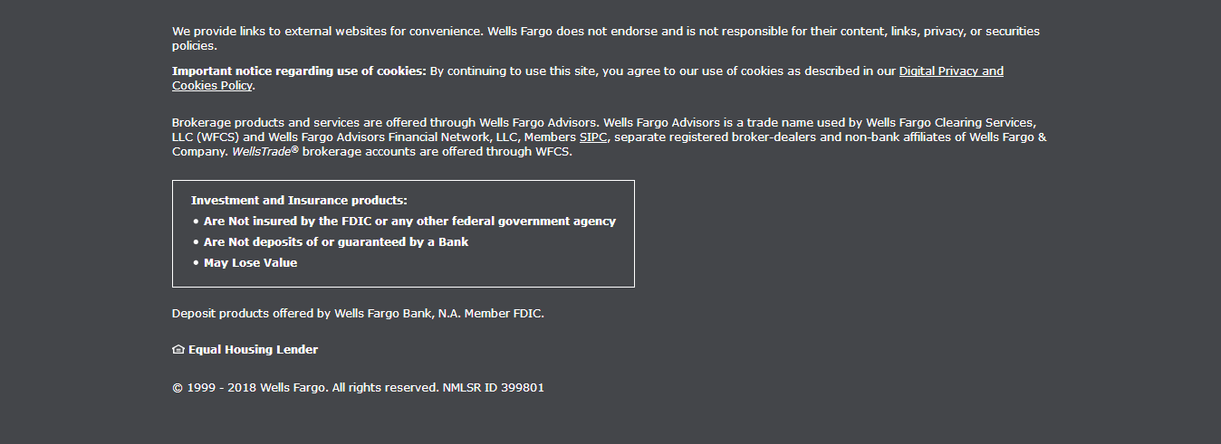
Task: Click the registered trademark symbol after WellsTrade
Action: [x=294, y=149]
